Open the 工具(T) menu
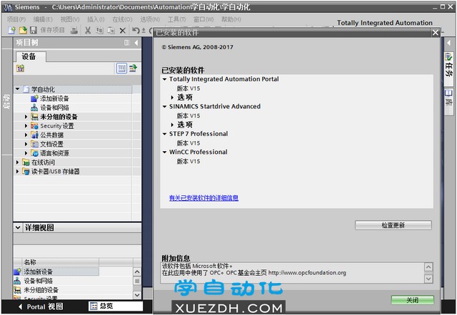457x315 pixels. (176, 19)
